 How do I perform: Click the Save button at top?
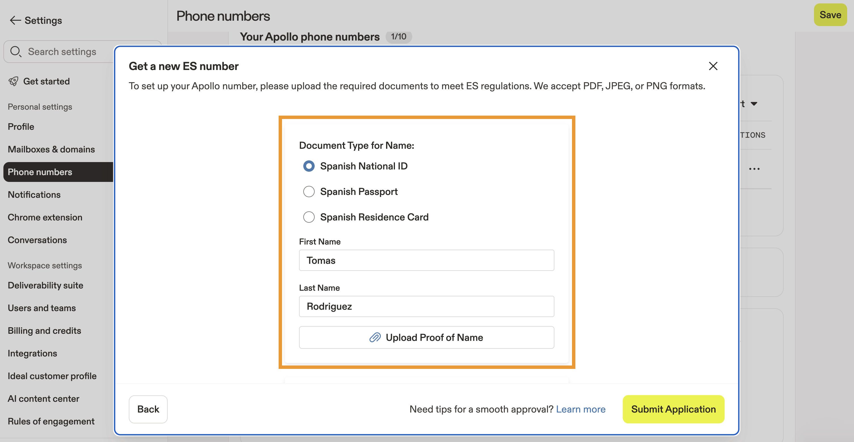click(830, 15)
